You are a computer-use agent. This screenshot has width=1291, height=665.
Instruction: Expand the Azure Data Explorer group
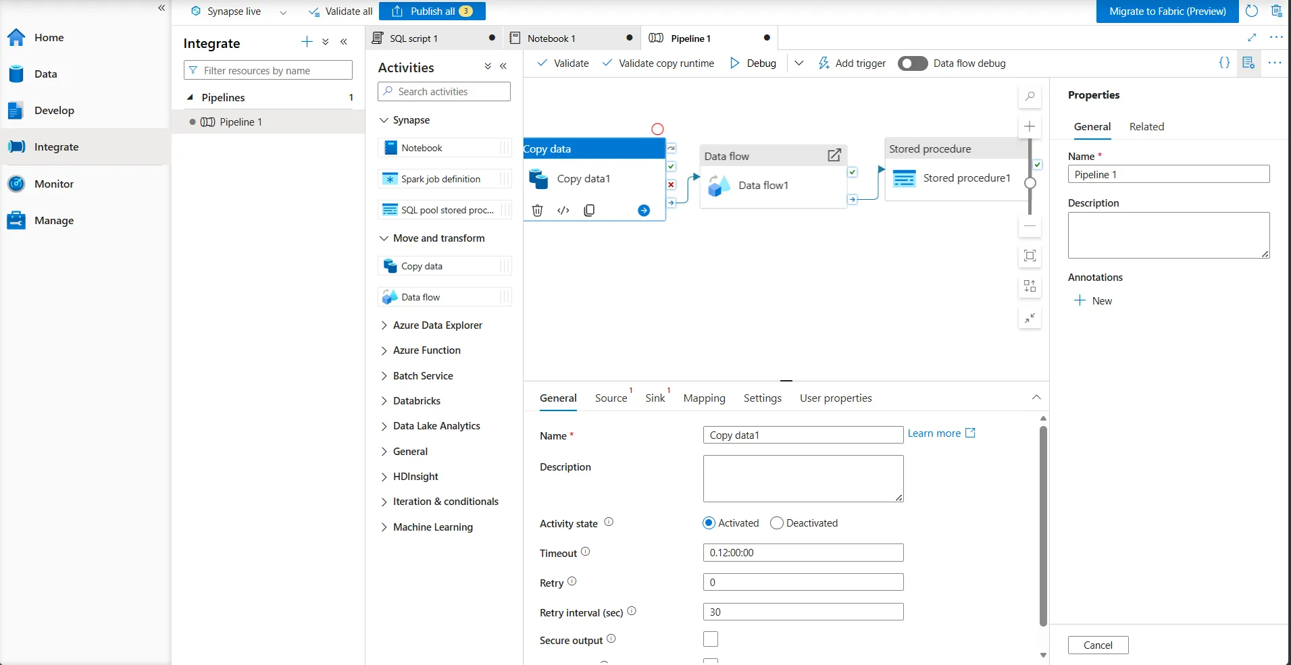pyautogui.click(x=384, y=325)
